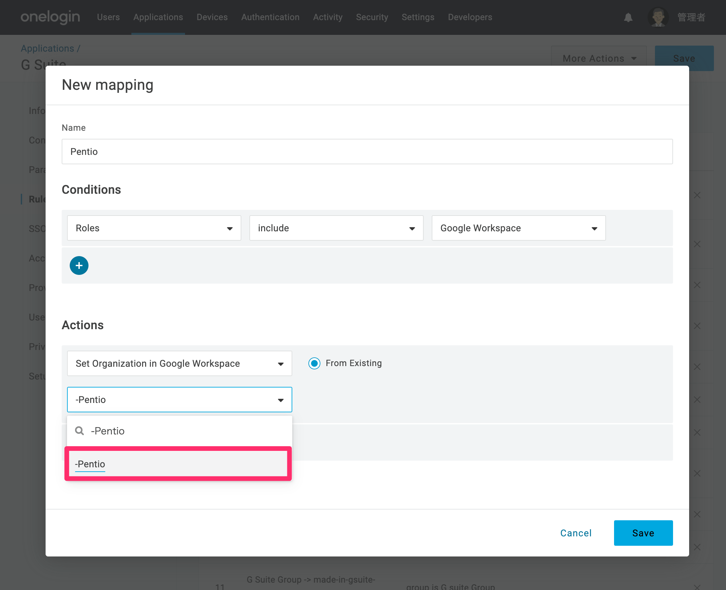Screen dimensions: 726x590
Task: Go to Applications breadcrumb link
Action: click(x=48, y=48)
